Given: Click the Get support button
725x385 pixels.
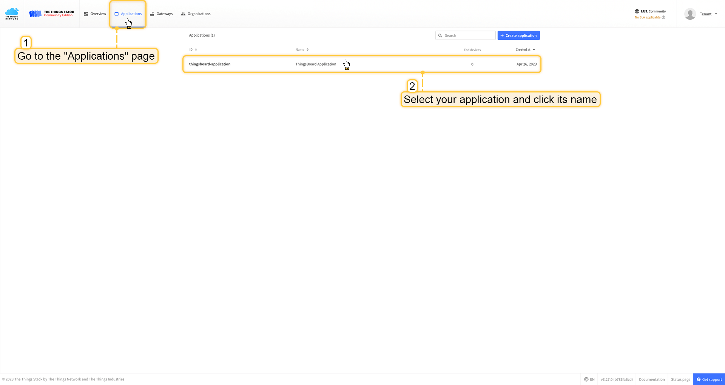Looking at the screenshot, I should 709,379.
